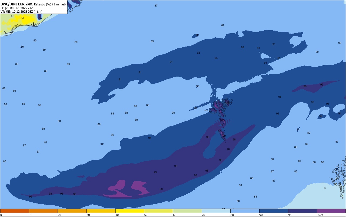Click the amber 20–30 legend swatch
The image size is (346, 217).
[x=72, y=211]
